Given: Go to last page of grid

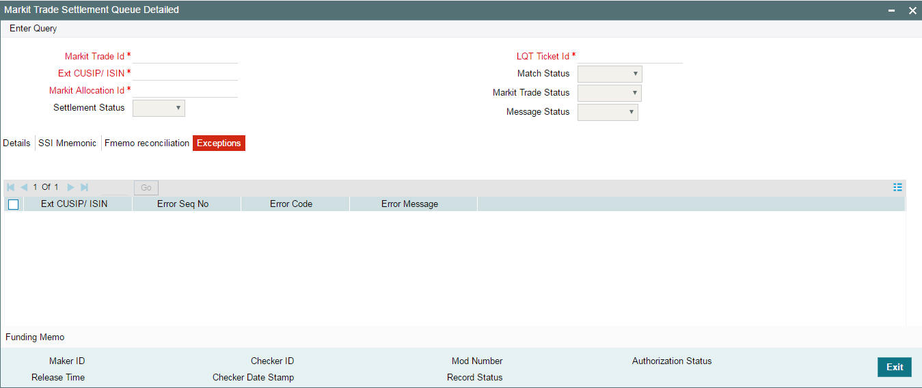Looking at the screenshot, I should click(x=85, y=187).
